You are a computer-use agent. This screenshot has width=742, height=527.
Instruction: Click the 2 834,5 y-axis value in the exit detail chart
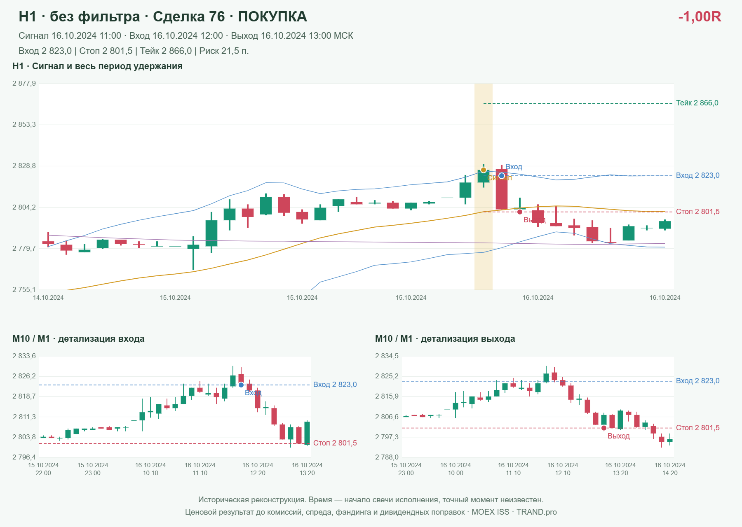pyautogui.click(x=387, y=356)
